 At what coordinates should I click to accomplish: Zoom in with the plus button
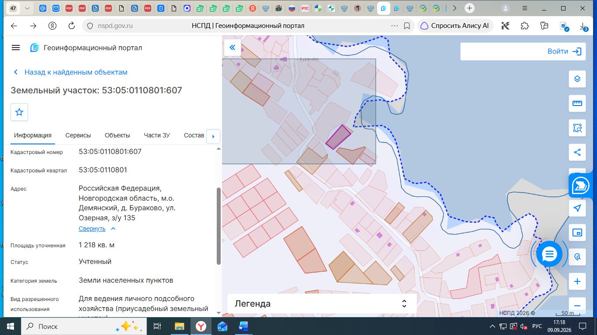tap(577, 281)
